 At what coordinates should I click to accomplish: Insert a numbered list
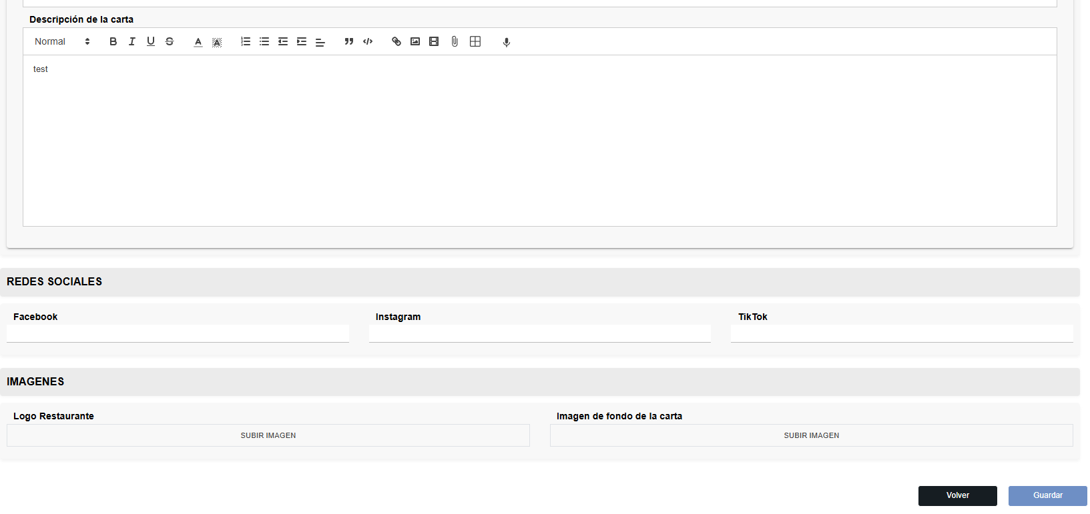pyautogui.click(x=246, y=41)
